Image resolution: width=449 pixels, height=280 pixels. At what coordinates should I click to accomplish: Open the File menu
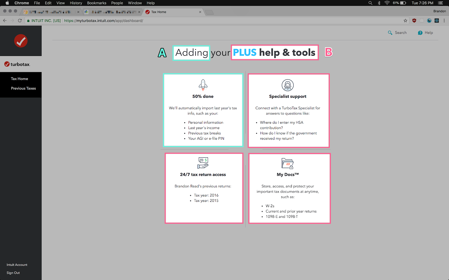click(37, 3)
